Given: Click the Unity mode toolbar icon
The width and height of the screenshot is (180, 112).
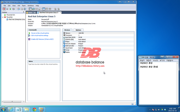Looking at the screenshot, I should [x=39, y=9].
